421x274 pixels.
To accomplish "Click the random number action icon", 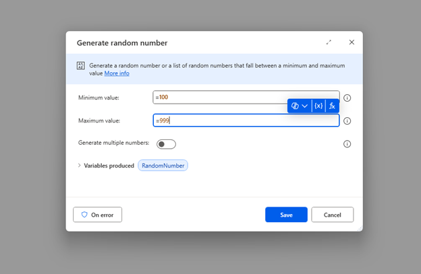I will [x=81, y=65].
